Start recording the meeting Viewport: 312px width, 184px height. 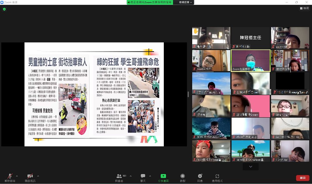pyautogui.click(x=183, y=177)
